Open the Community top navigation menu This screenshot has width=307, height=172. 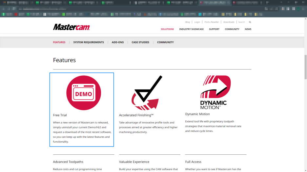coord(232,29)
